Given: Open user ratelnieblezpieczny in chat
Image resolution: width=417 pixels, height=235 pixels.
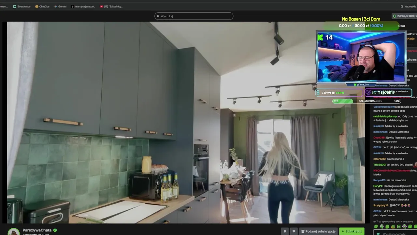Looking at the screenshot, I should (385, 116).
